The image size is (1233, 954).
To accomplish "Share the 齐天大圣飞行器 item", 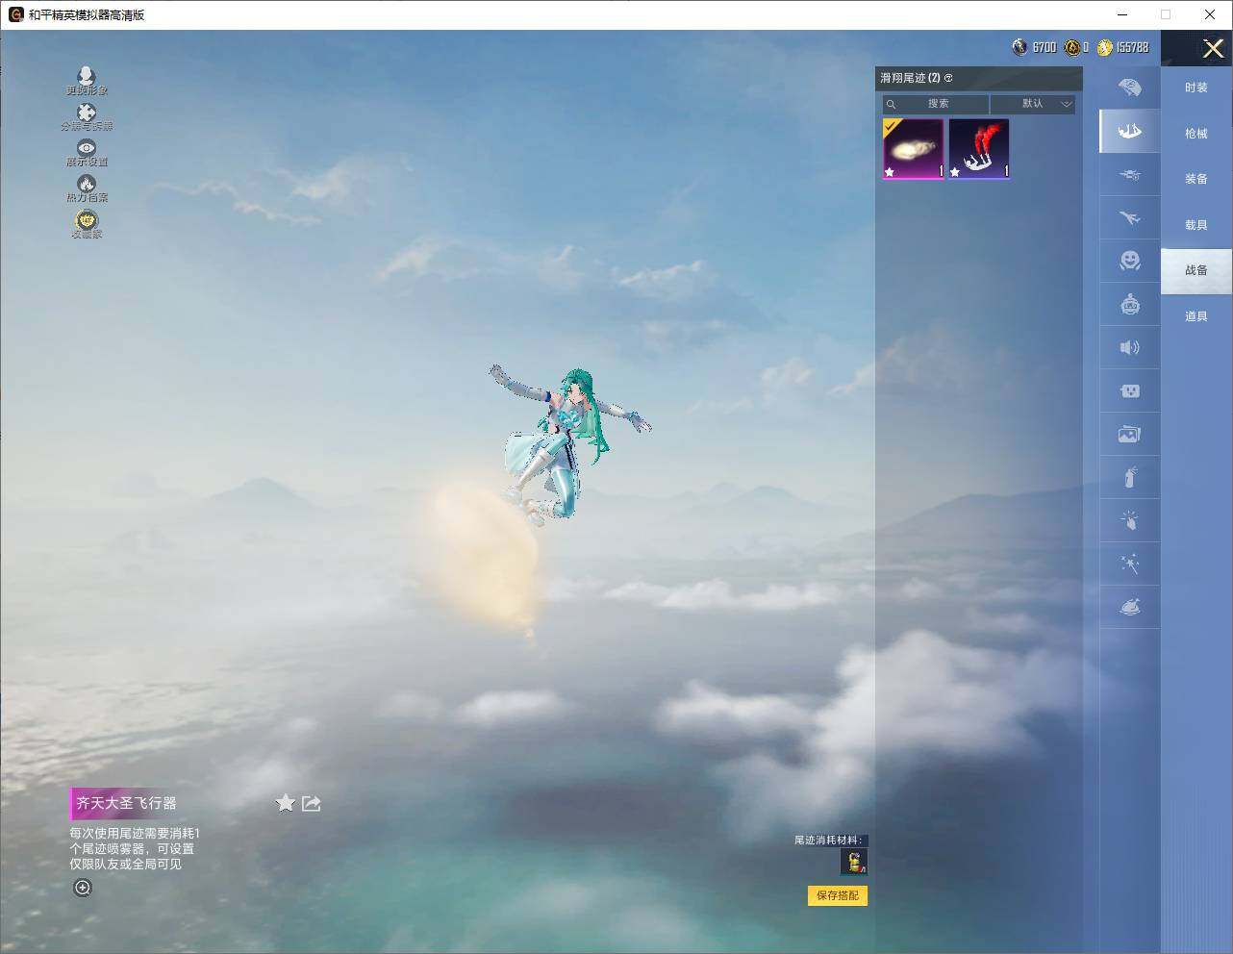I will [311, 803].
